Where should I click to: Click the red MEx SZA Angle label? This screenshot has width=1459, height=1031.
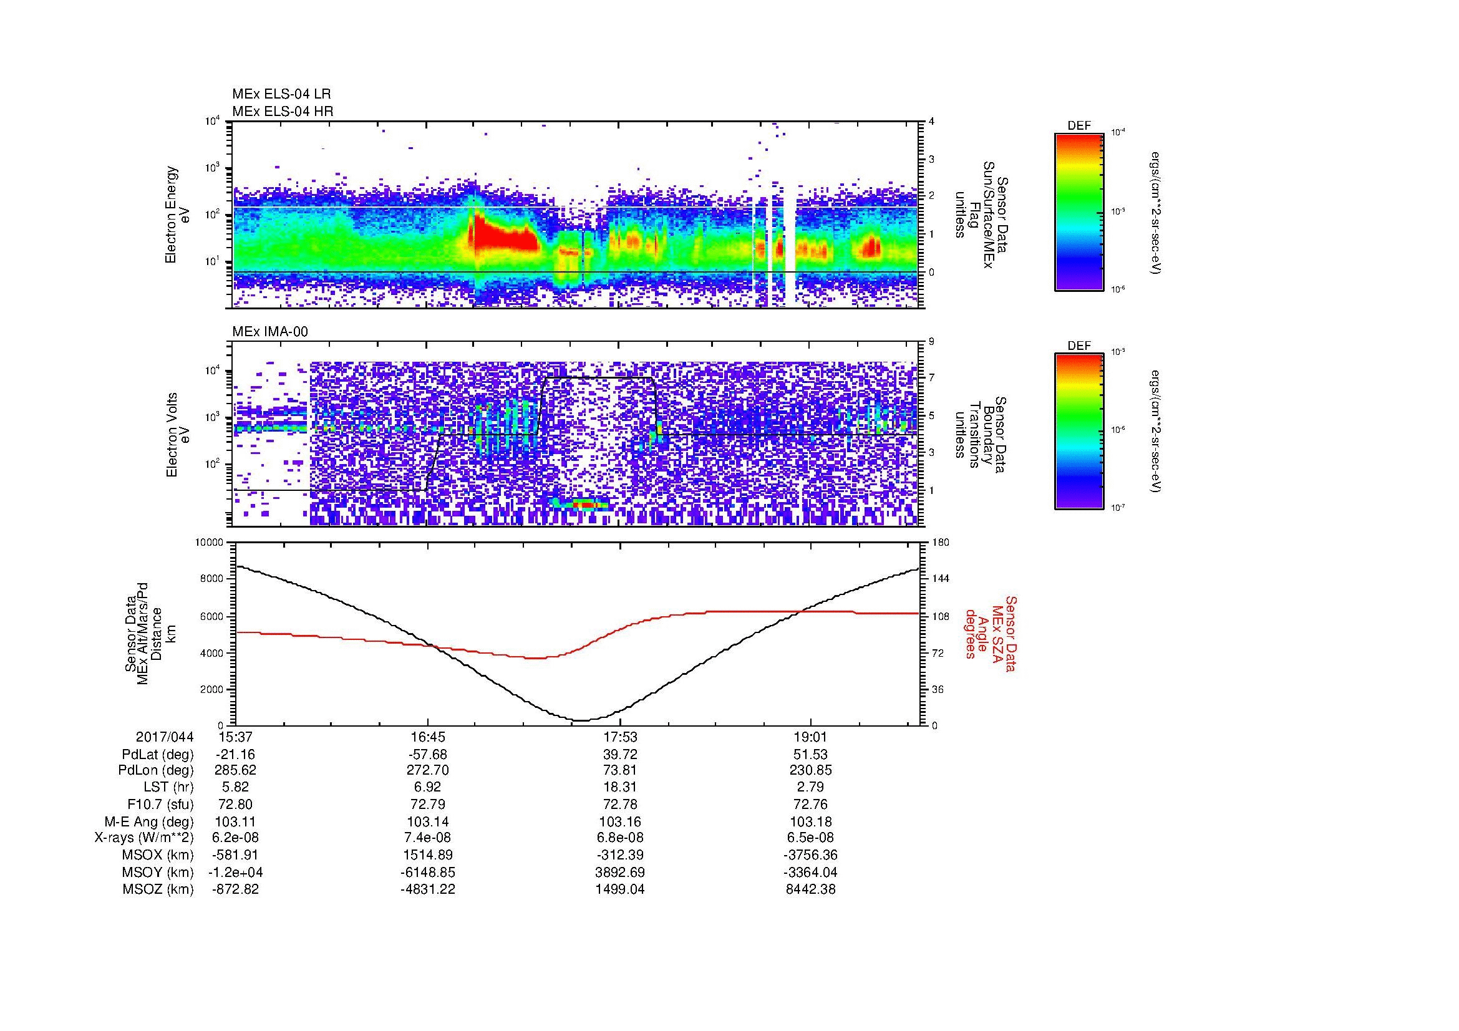[990, 633]
